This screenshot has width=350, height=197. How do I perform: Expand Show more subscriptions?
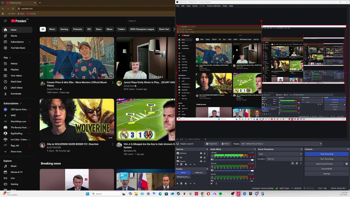click(x=17, y=152)
